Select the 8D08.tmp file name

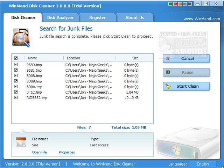[34, 76]
